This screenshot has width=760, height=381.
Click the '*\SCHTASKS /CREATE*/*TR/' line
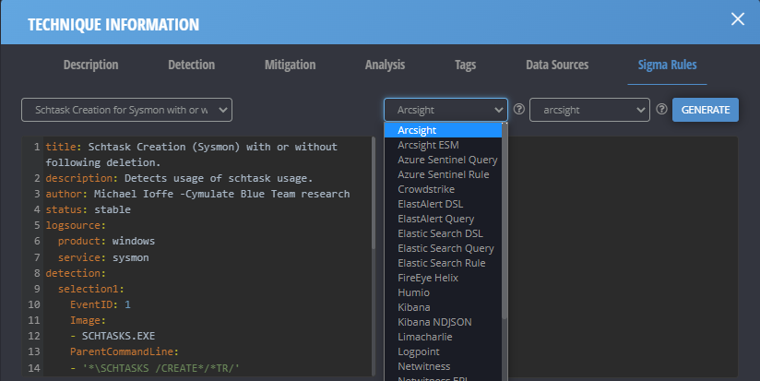pyautogui.click(x=155, y=368)
